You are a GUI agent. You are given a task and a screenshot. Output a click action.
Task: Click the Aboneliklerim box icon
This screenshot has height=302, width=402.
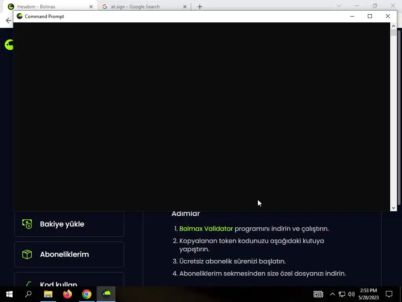point(27,254)
